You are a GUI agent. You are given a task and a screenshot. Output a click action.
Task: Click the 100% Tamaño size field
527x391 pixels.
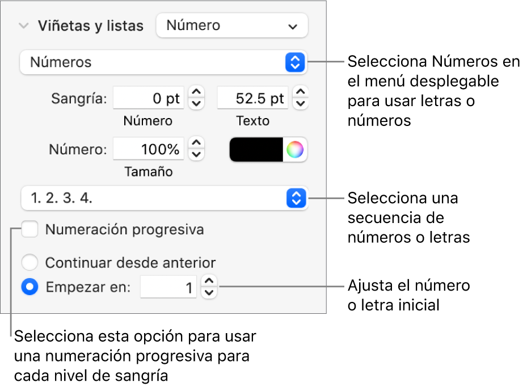pos(149,150)
